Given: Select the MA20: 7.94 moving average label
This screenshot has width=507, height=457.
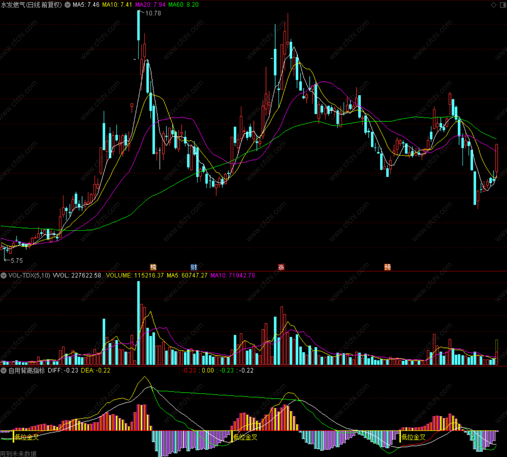Looking at the screenshot, I should click(150, 5).
